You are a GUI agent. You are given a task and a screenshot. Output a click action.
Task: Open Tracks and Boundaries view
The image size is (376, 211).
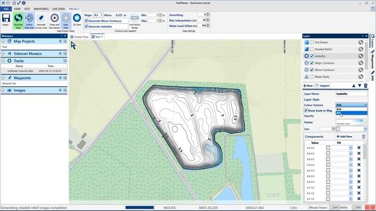click(55, 21)
